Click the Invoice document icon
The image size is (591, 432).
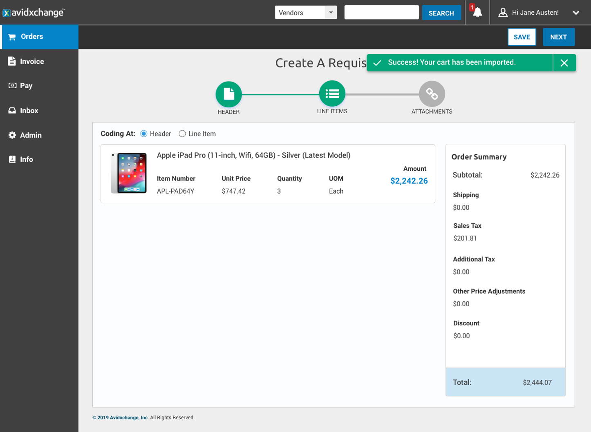[12, 61]
